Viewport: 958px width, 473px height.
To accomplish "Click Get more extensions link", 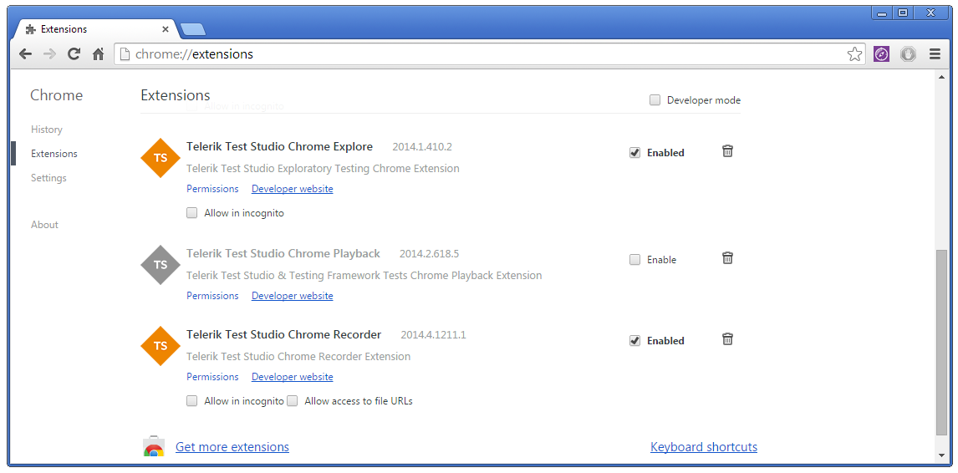I will 232,447.
